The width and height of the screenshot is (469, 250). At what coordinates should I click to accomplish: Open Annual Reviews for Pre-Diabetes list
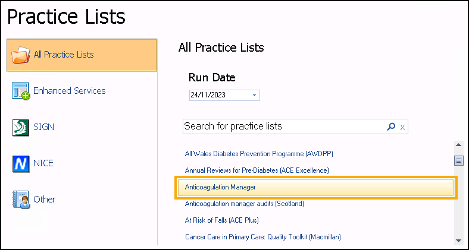pyautogui.click(x=257, y=170)
